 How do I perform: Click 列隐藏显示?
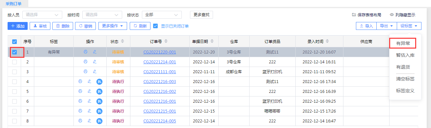(402, 15)
